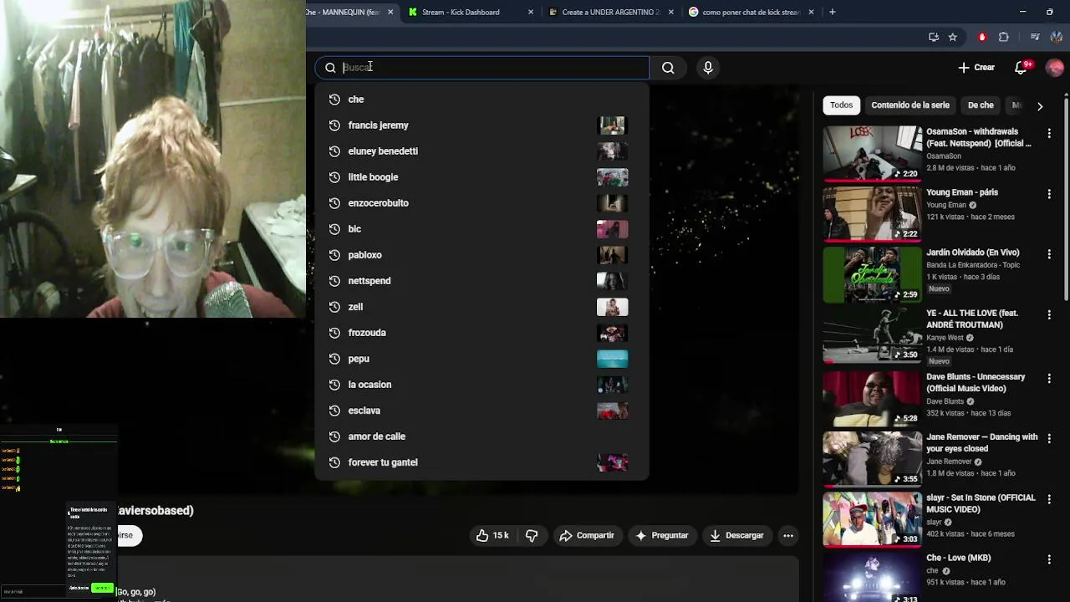1070x602 pixels.
Task: Open options menu for Dave Blunts Unnecessary video
Action: click(x=1049, y=379)
